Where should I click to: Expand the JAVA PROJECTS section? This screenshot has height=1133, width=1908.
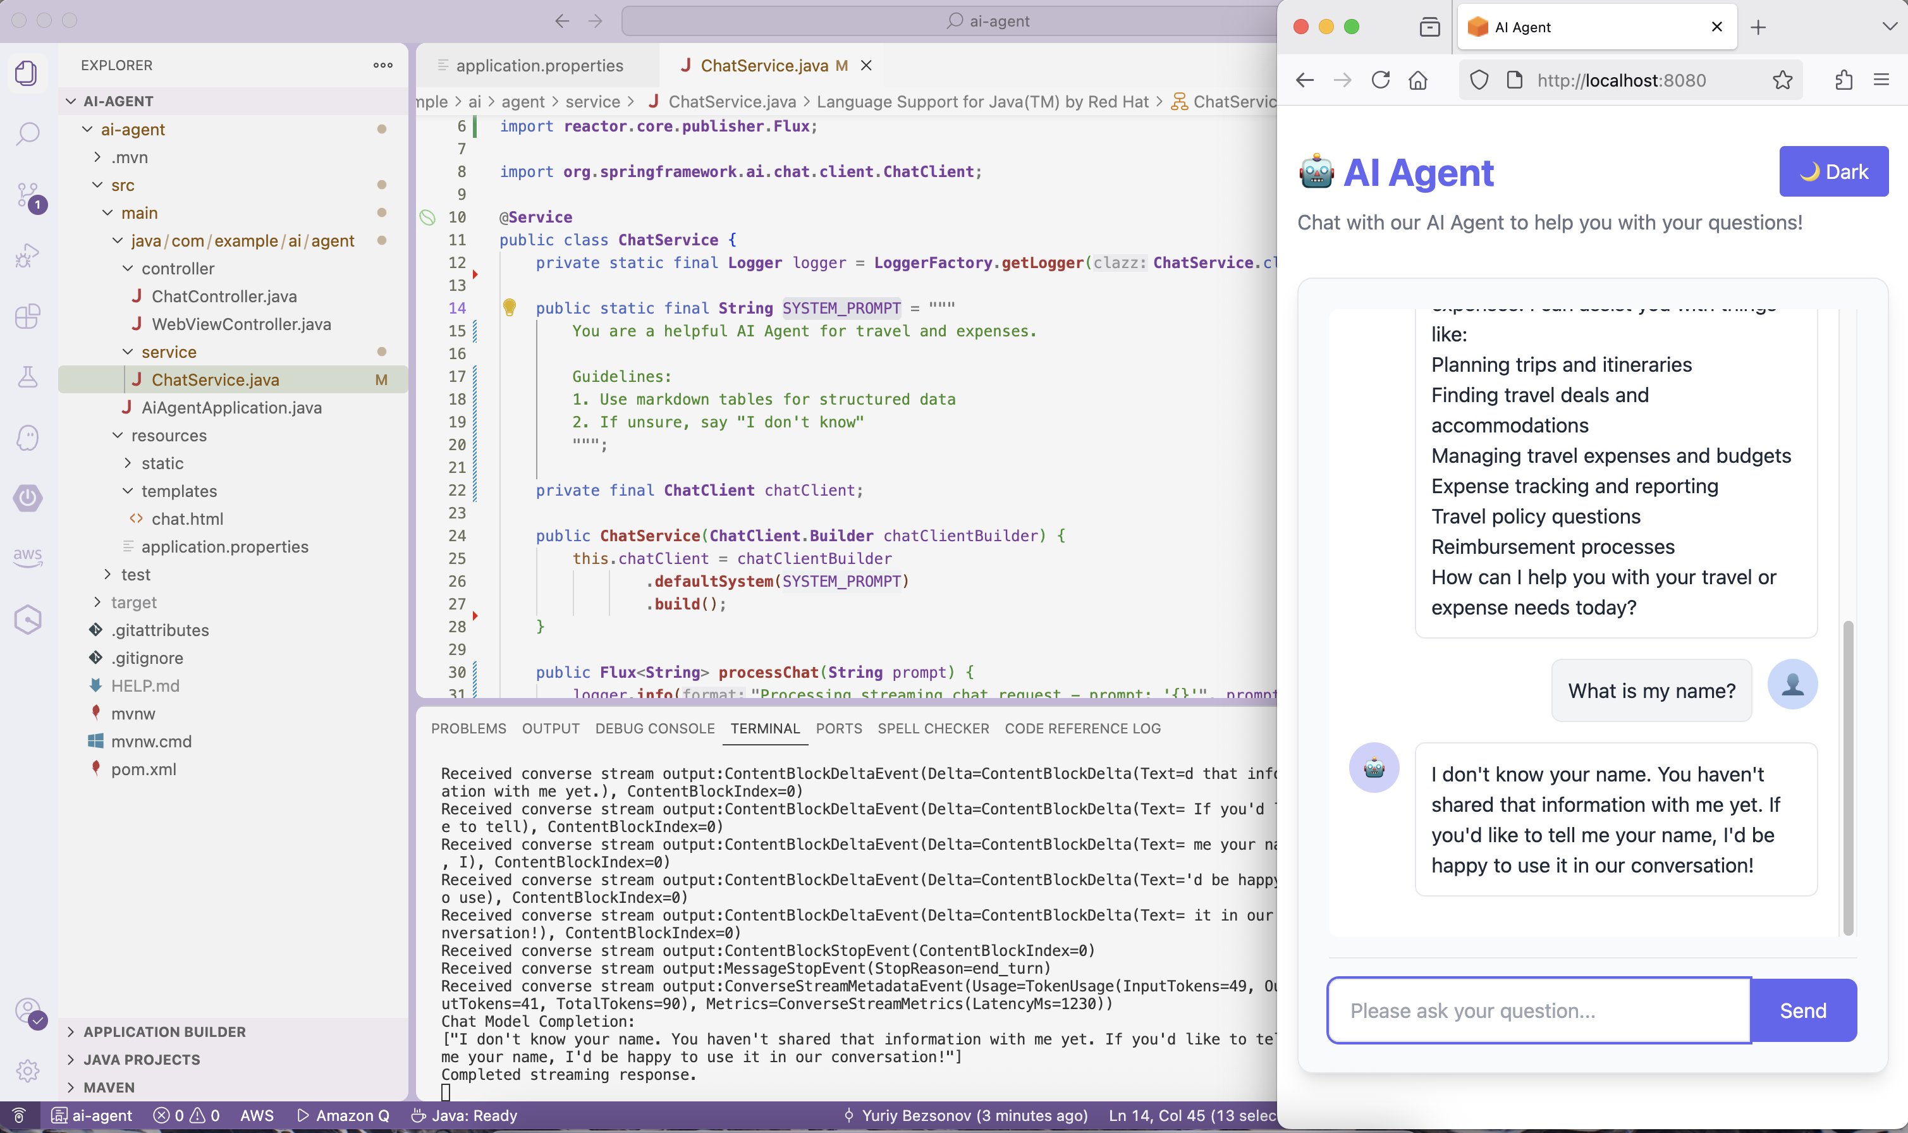pos(141,1060)
